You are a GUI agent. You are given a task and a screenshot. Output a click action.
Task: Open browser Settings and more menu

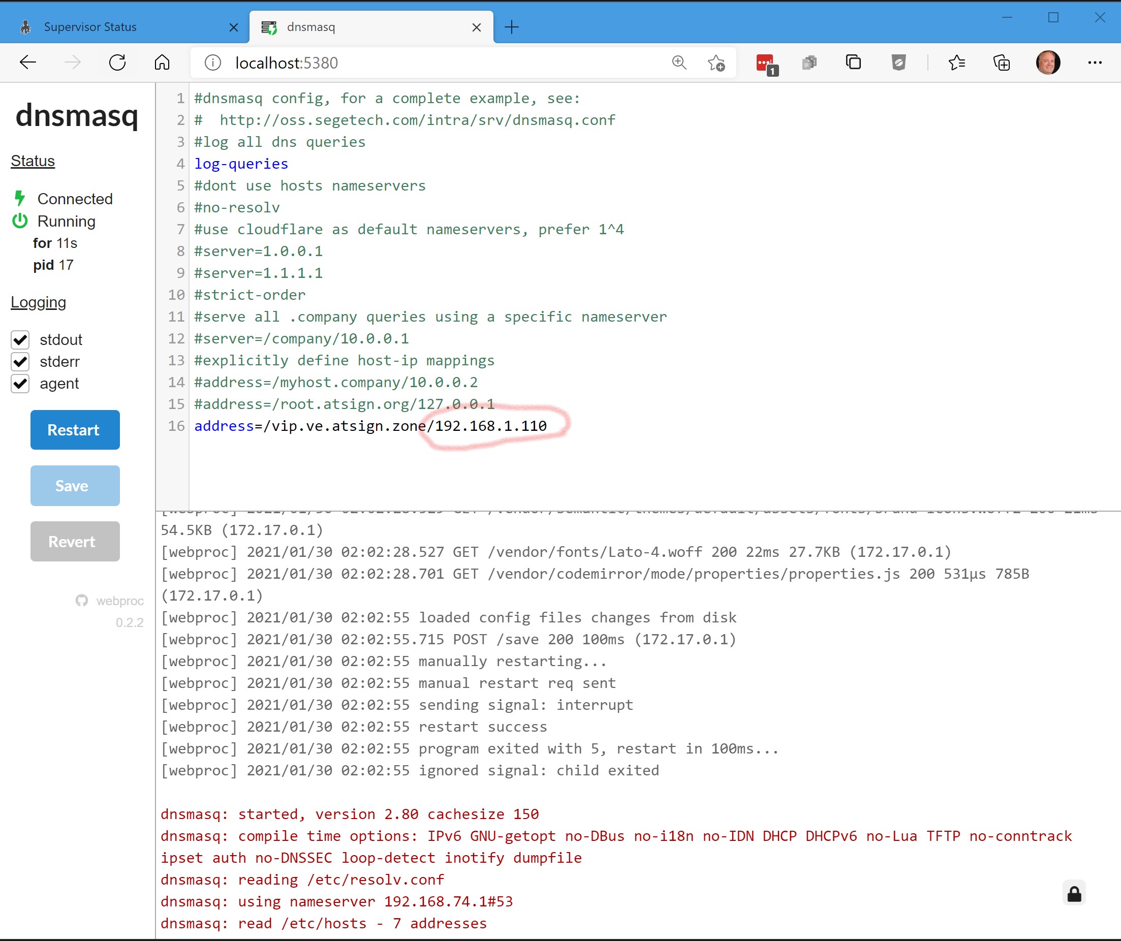click(x=1095, y=63)
